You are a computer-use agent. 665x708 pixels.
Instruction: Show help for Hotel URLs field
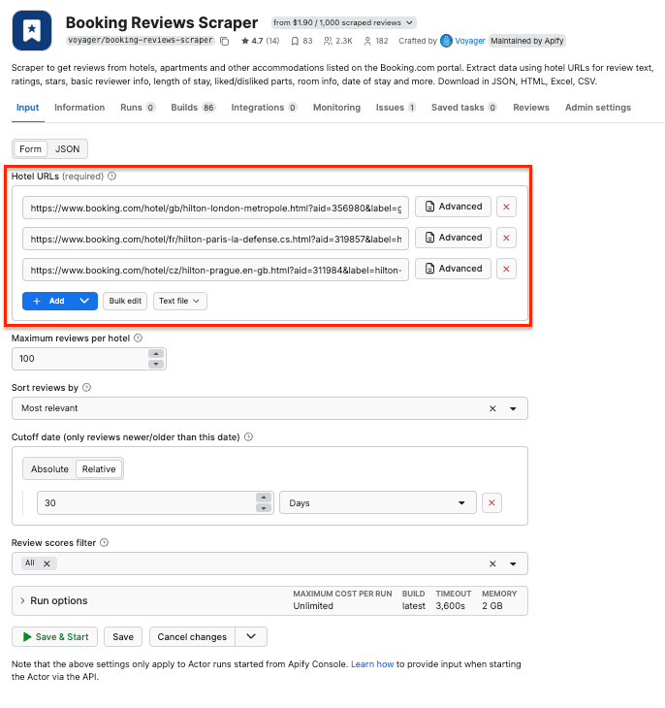coord(111,177)
